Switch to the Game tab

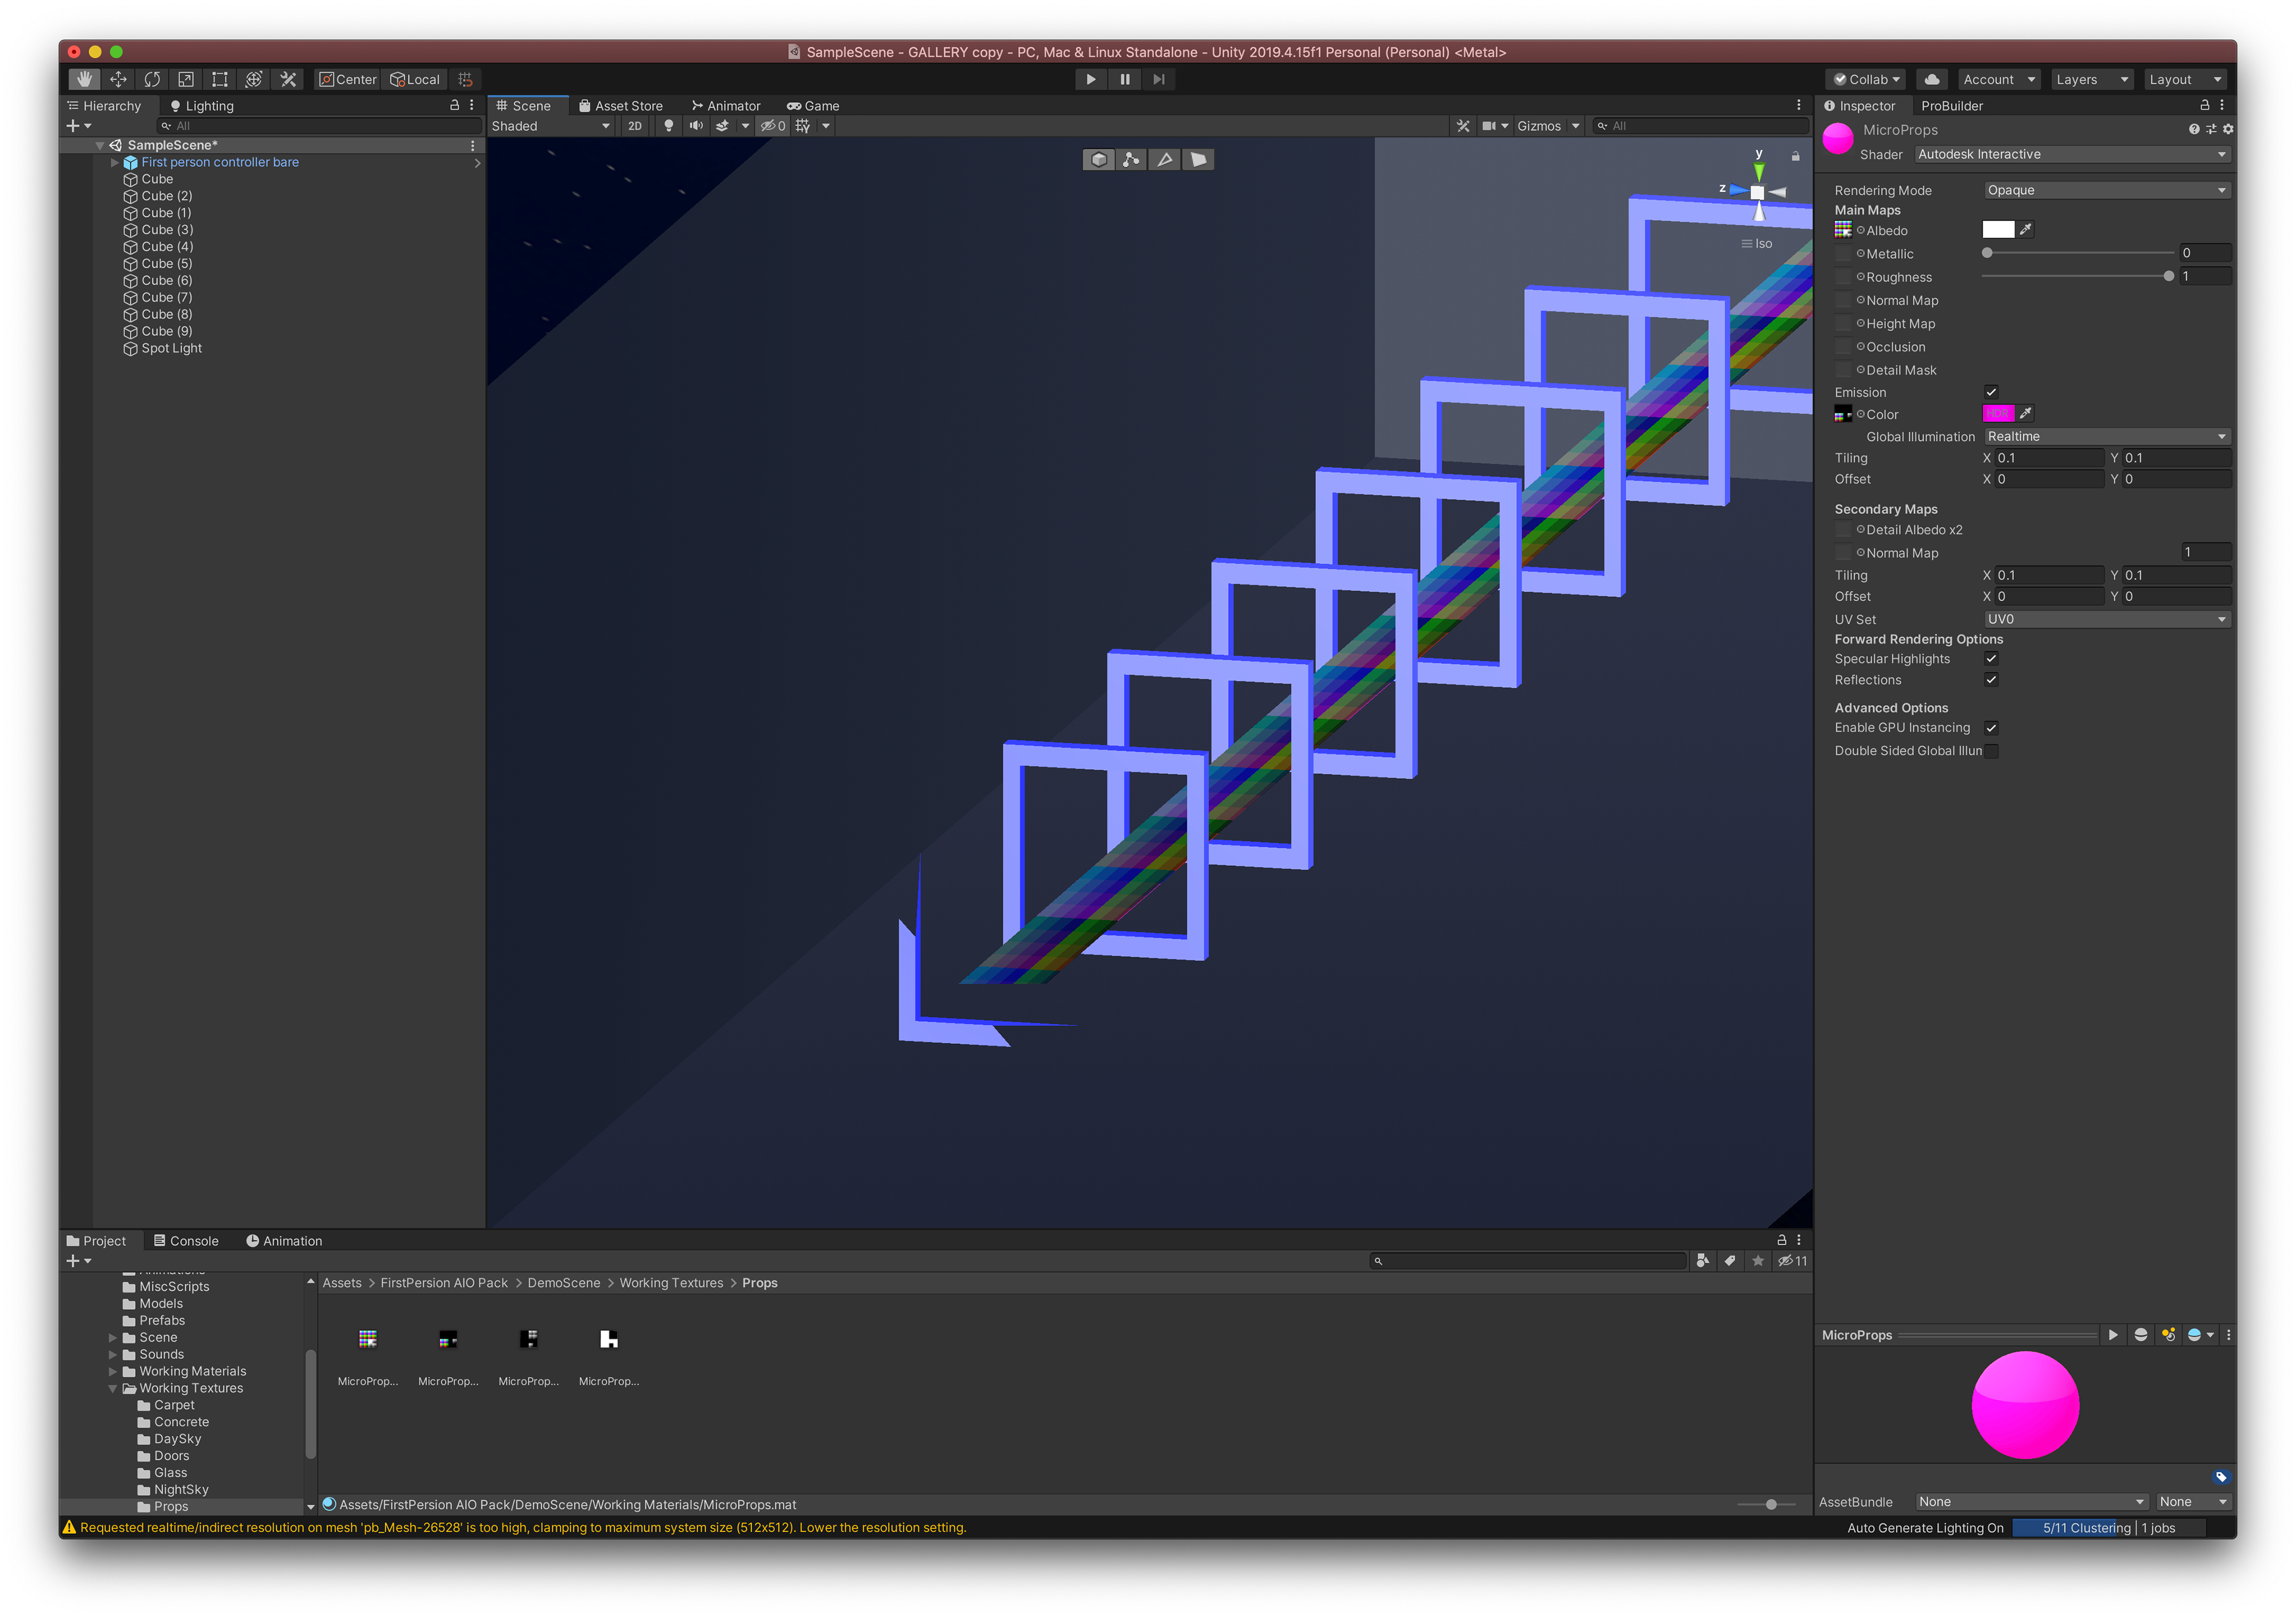[813, 106]
